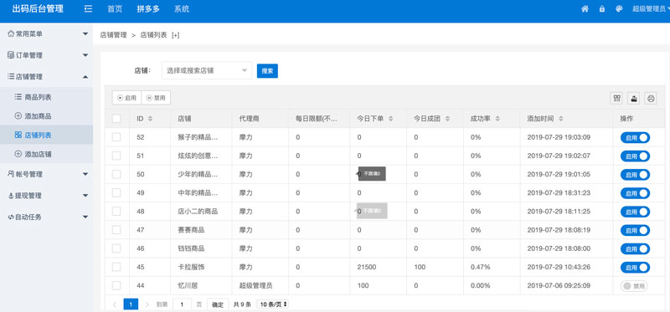Viewport: 670px width, 312px height.
Task: Sort by the 添加时间 column arrows
Action: pyautogui.click(x=560, y=119)
